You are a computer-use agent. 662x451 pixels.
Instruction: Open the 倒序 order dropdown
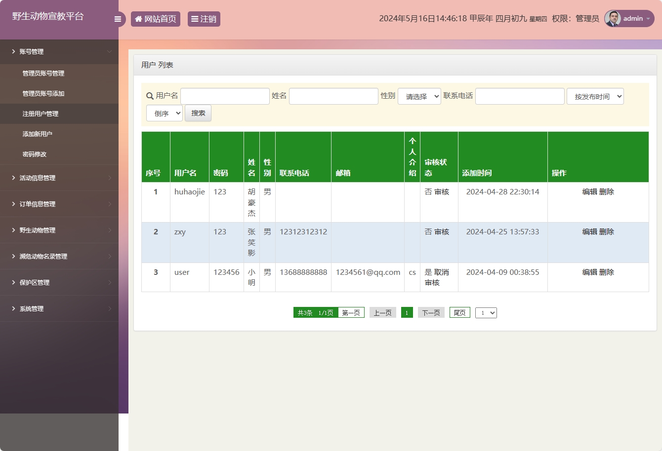point(164,113)
